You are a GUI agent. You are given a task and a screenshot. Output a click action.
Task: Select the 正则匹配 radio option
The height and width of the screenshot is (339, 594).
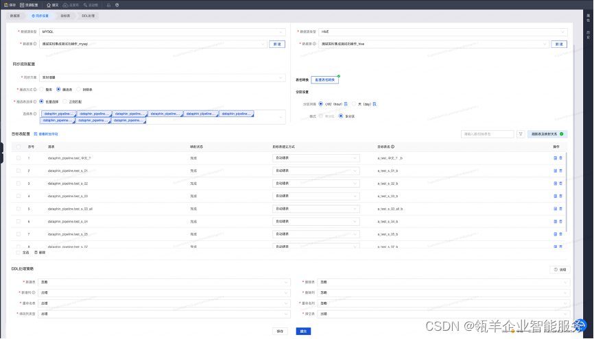[x=64, y=101]
